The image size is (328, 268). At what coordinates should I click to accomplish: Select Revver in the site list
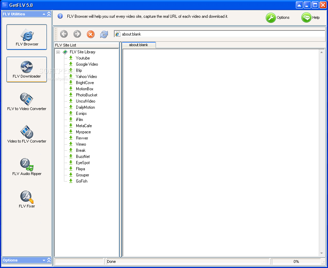click(x=82, y=138)
